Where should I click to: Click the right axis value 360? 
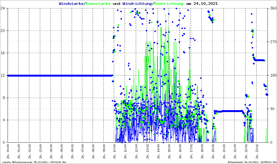click(x=273, y=8)
